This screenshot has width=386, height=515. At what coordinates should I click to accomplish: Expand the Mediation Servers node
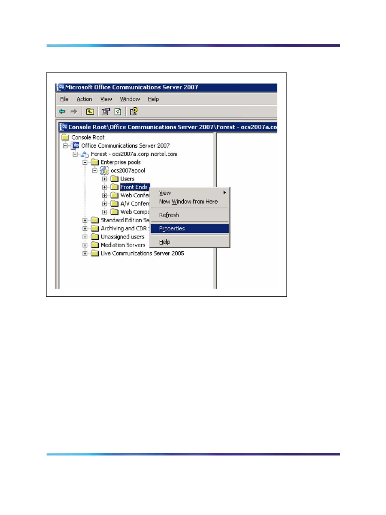[85, 245]
